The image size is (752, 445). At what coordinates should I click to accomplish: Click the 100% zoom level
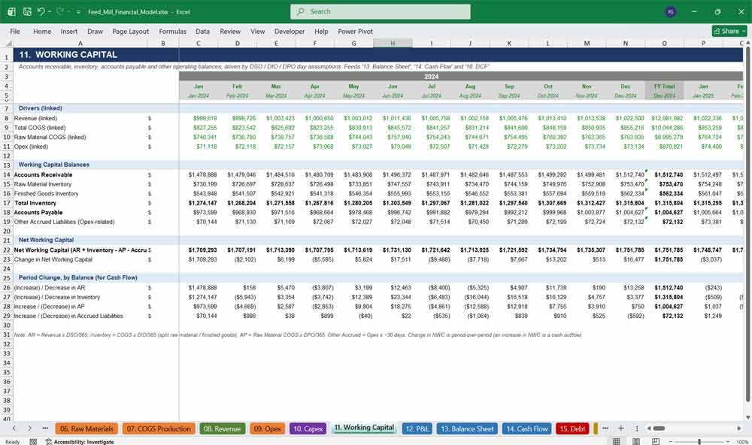[741, 442]
